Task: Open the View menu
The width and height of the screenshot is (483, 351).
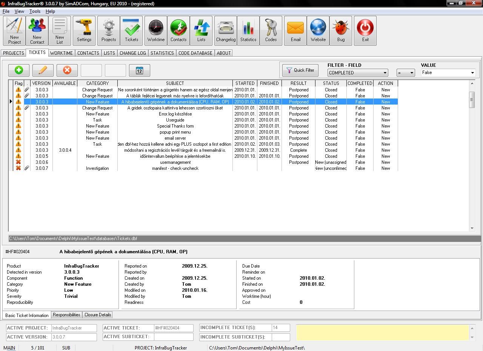Action: pos(19,11)
